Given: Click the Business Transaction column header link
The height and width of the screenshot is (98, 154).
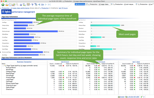Looking at the screenshot, I should [24, 62].
